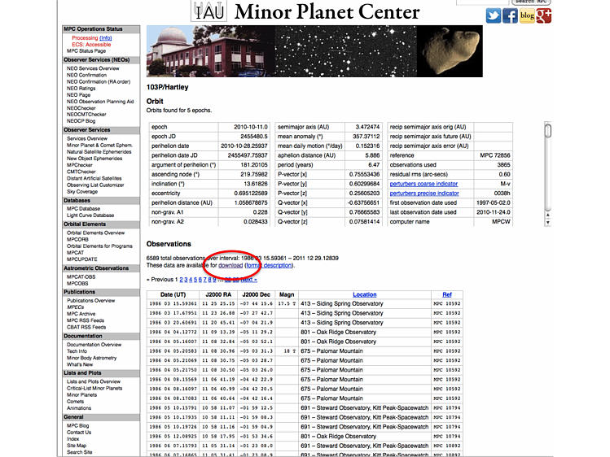Open the Google Plus icon

coord(544,15)
